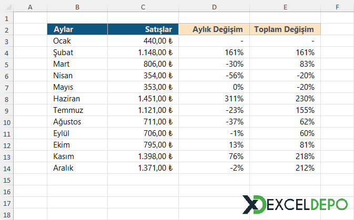Select the Haziran cell
This screenshot has height=220, width=354.
(77, 98)
